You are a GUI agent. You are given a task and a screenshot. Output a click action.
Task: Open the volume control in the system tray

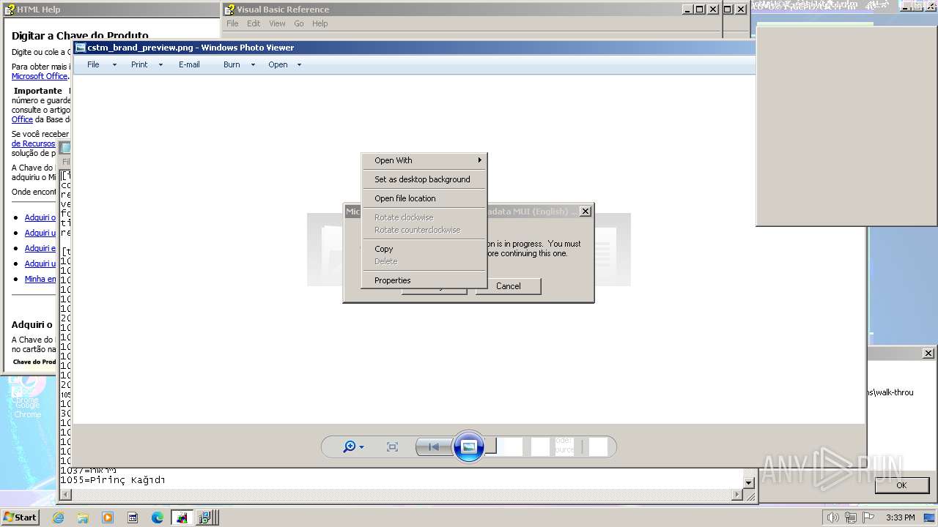[x=832, y=517]
